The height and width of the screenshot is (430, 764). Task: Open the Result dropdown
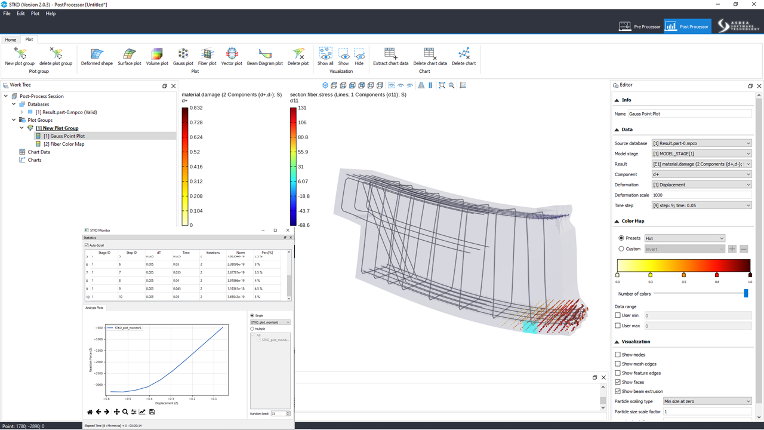click(701, 164)
